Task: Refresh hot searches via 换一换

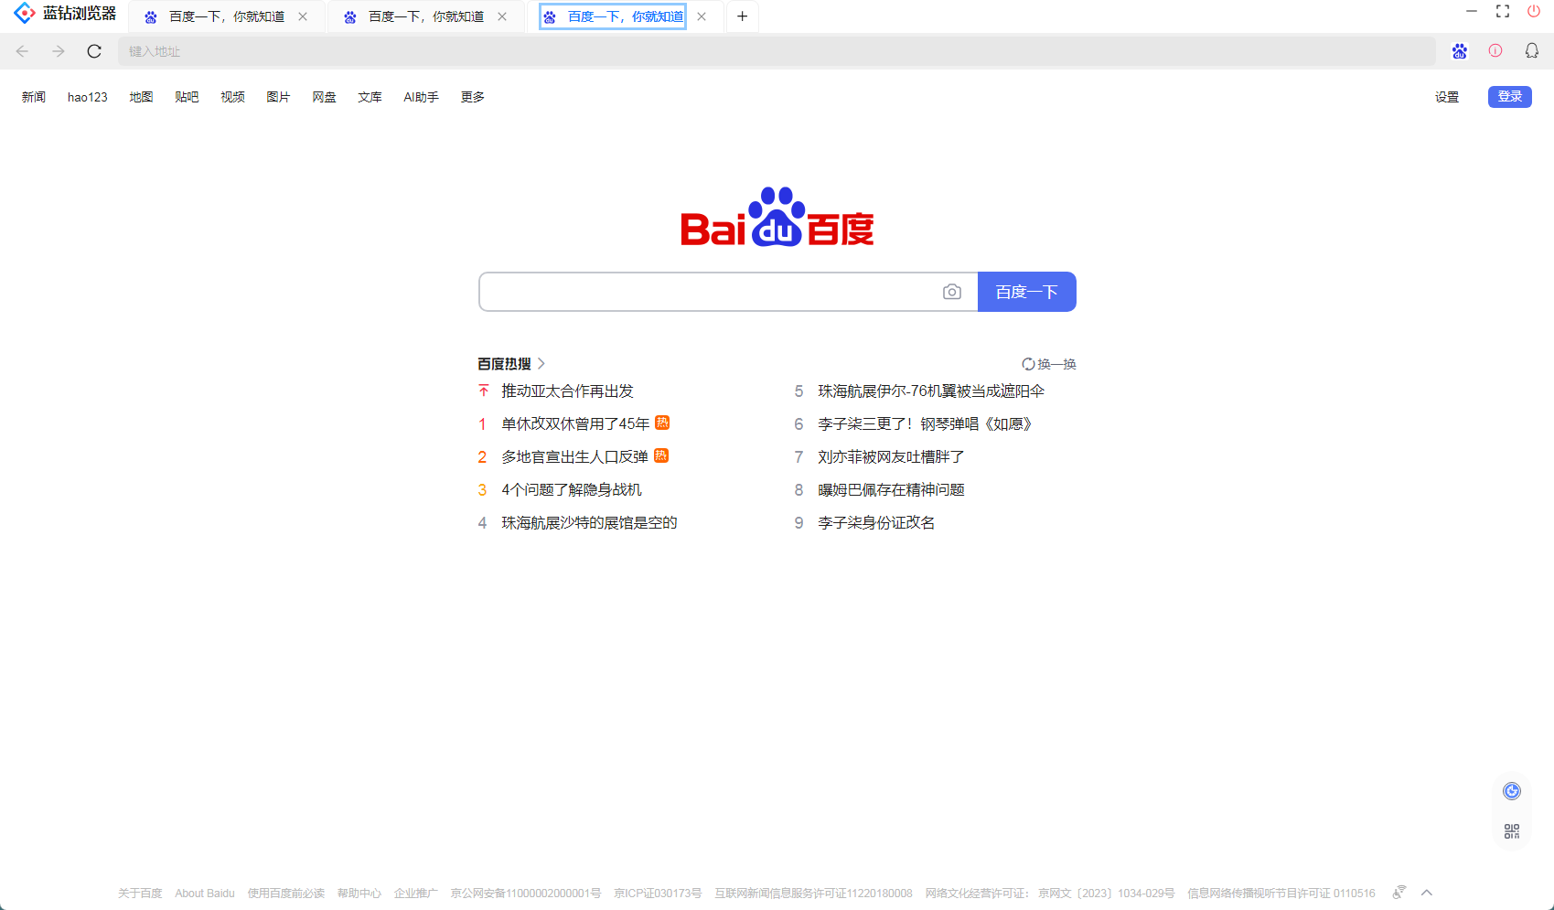Action: click(x=1049, y=364)
